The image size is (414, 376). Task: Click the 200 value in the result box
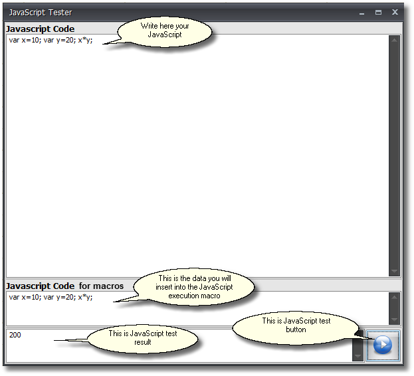click(x=15, y=335)
